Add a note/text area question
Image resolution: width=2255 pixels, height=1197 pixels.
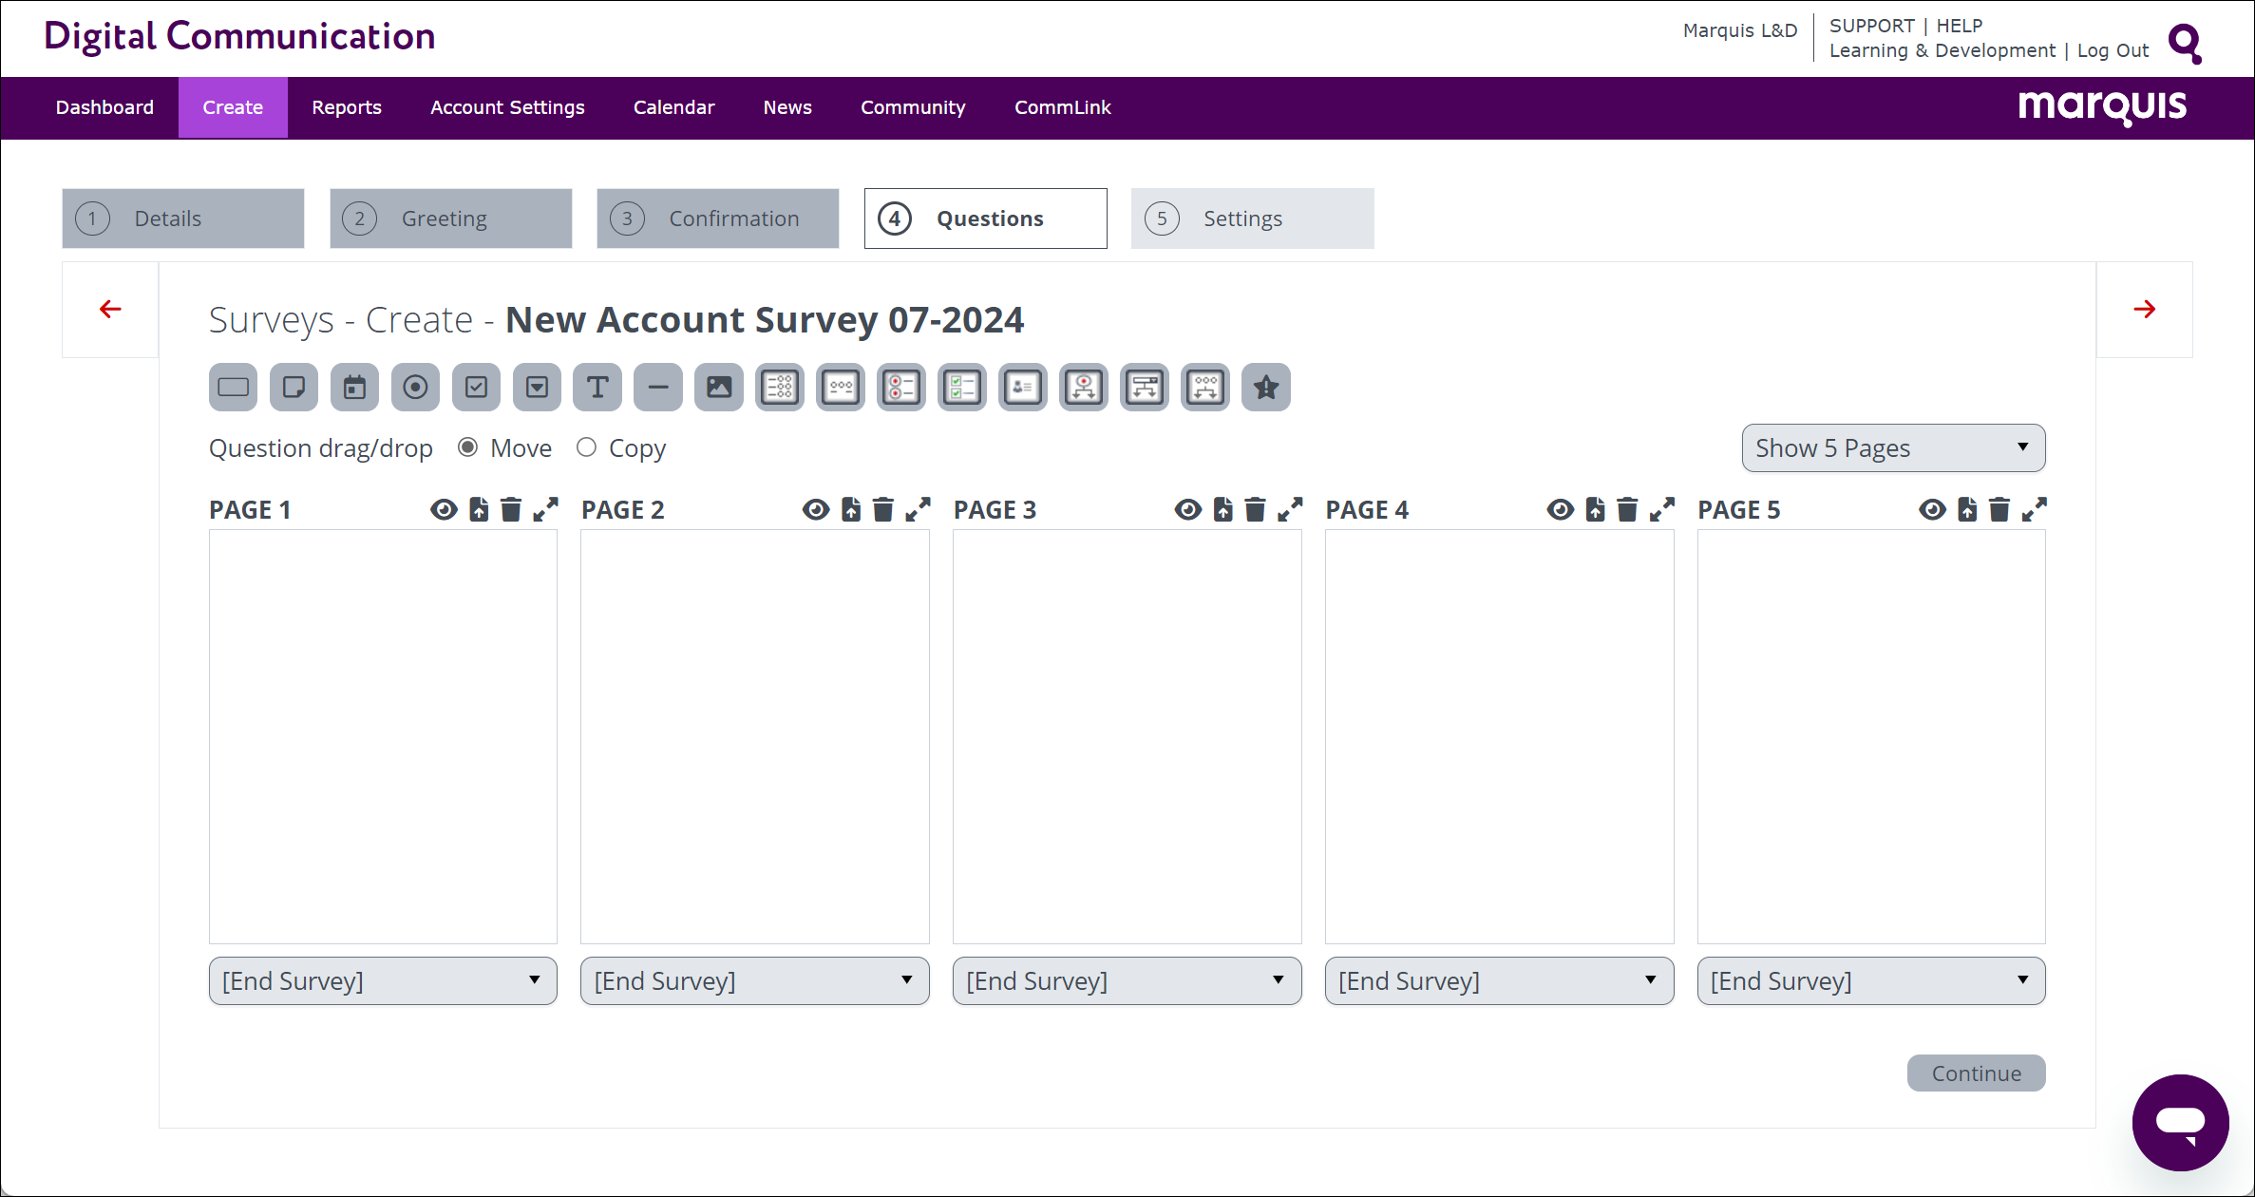pos(294,388)
